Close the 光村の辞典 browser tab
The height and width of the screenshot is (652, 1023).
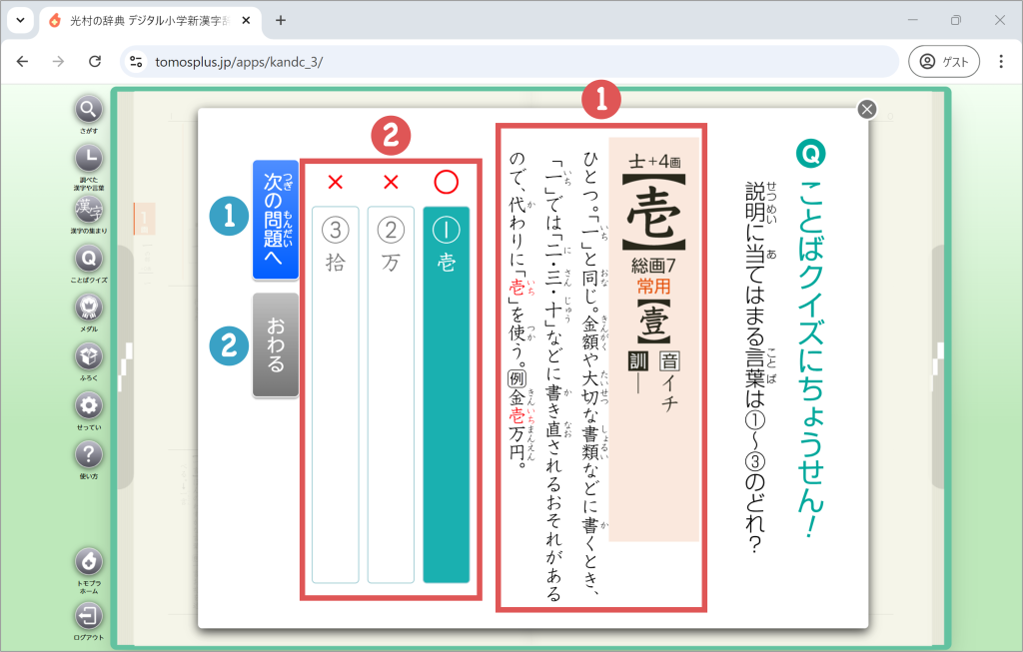pyautogui.click(x=246, y=20)
